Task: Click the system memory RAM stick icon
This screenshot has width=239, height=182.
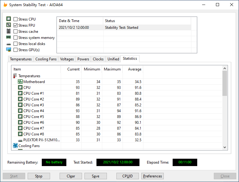Action: click(9, 37)
